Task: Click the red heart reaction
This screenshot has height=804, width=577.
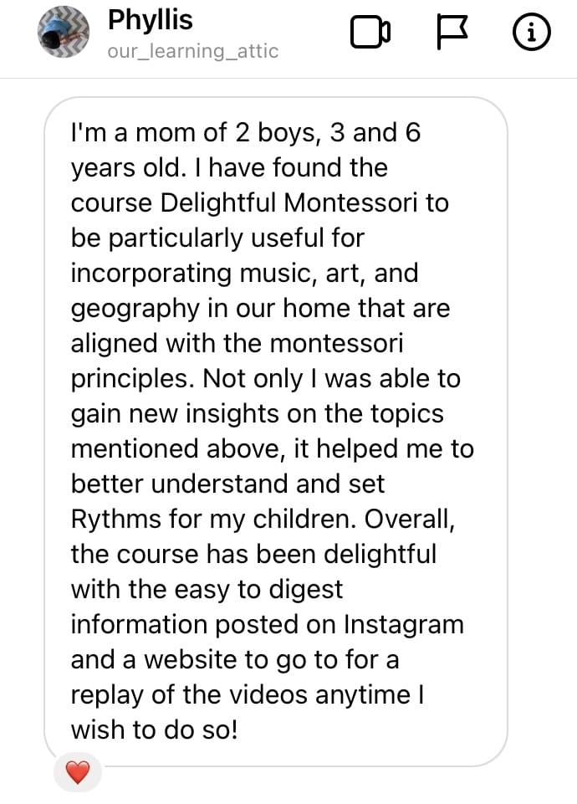Action: click(x=78, y=772)
